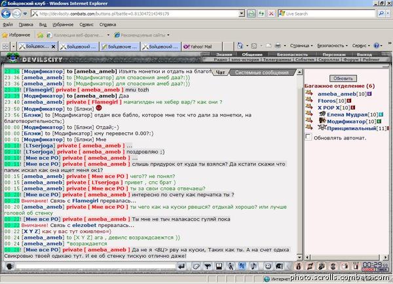Click the eraser clear-chat icon
393x284 pixels.
click(196, 266)
